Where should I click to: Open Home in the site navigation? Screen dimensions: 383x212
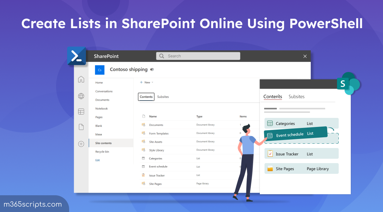point(99,83)
